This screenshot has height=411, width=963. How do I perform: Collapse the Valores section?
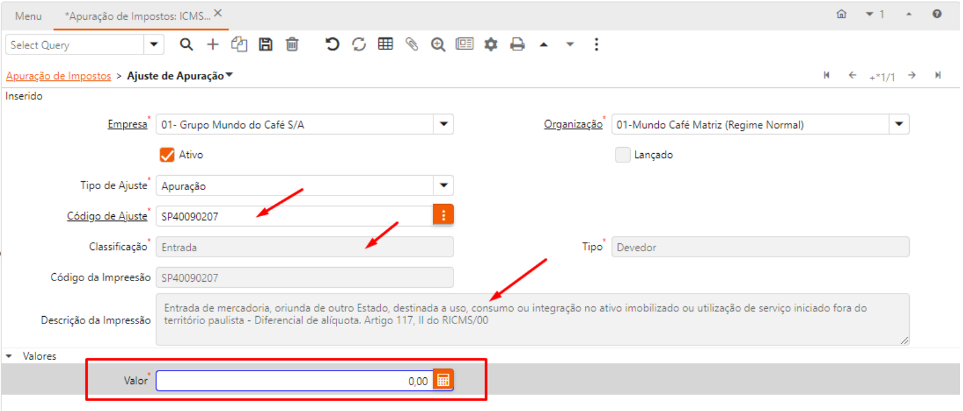tap(9, 356)
